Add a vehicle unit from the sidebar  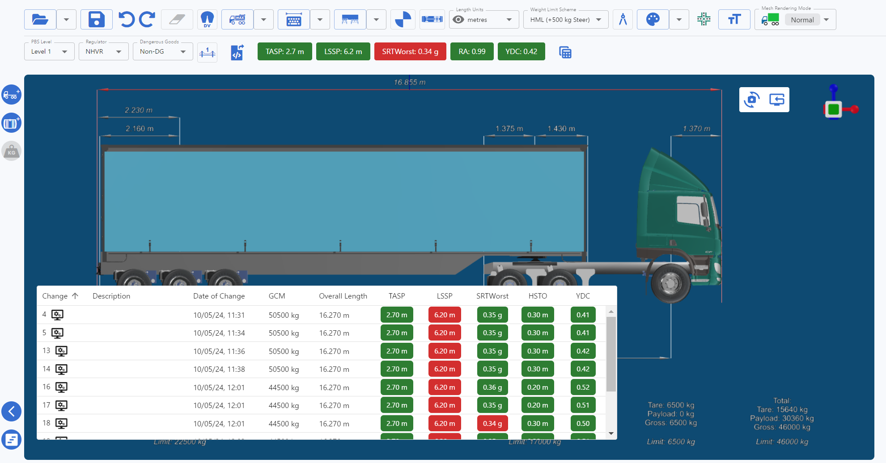[x=11, y=95]
